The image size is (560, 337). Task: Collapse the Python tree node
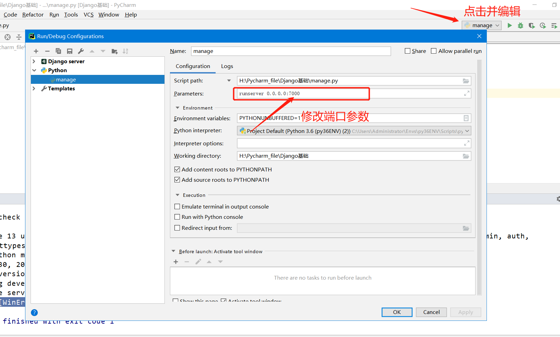(x=34, y=70)
